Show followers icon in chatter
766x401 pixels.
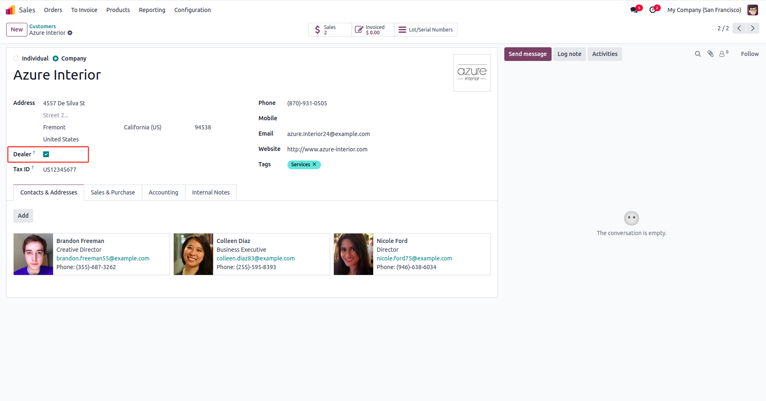tap(723, 54)
